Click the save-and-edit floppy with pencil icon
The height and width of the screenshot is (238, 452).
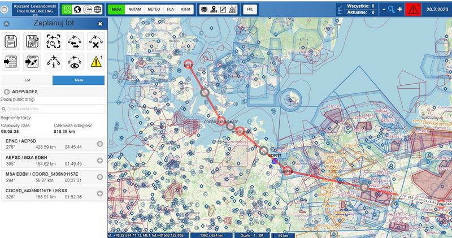coord(32,41)
